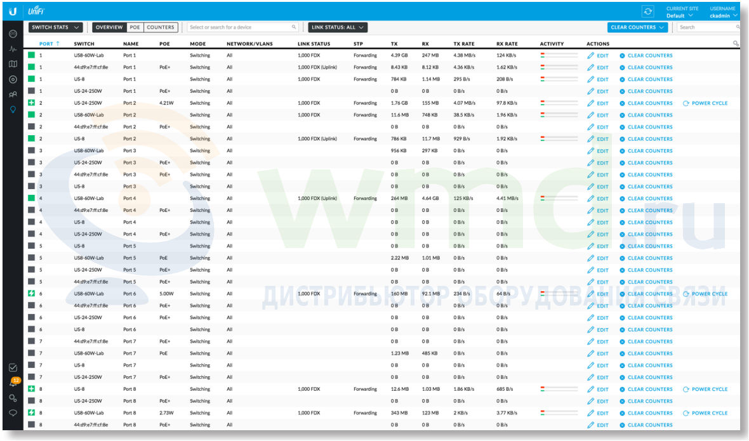The image size is (749, 441).
Task: Click the 4.39 GB TX value
Action: (399, 55)
